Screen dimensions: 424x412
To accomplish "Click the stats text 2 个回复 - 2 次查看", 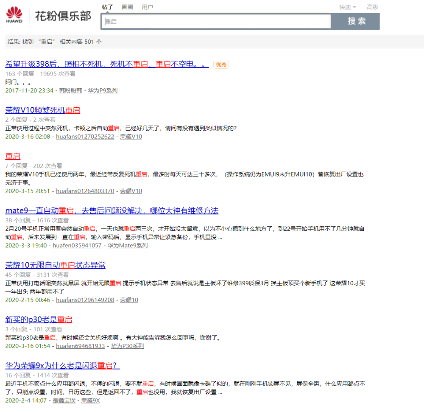I will click(30, 120).
